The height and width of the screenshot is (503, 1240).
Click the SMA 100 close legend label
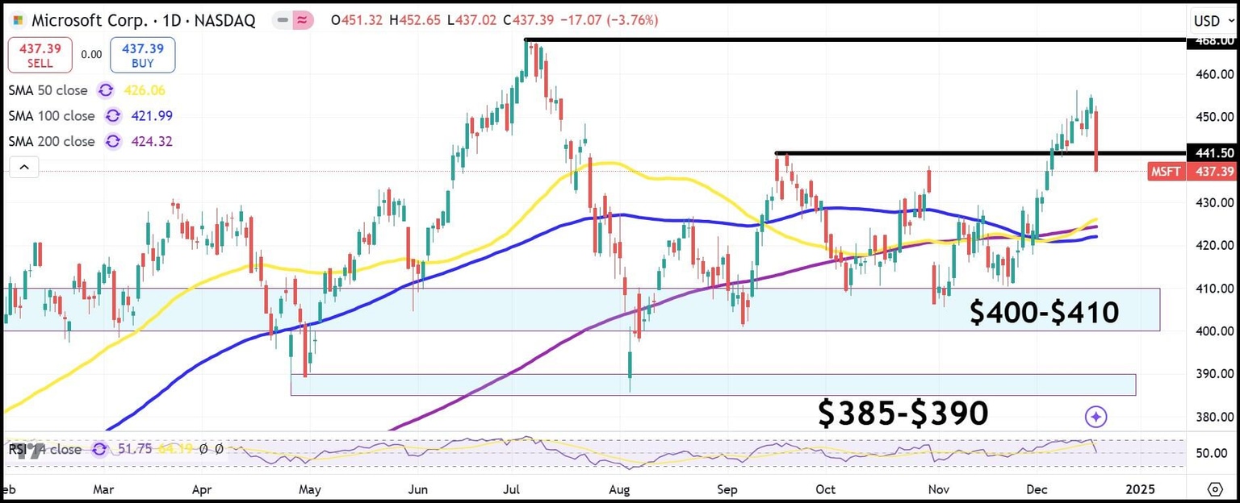[x=51, y=116]
